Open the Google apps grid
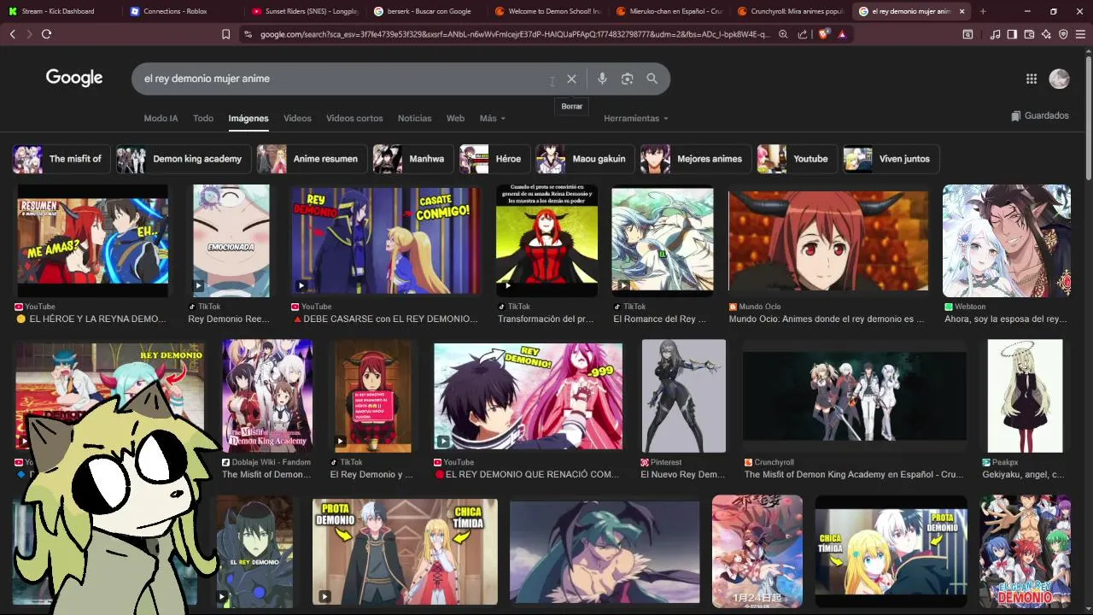 (1032, 79)
